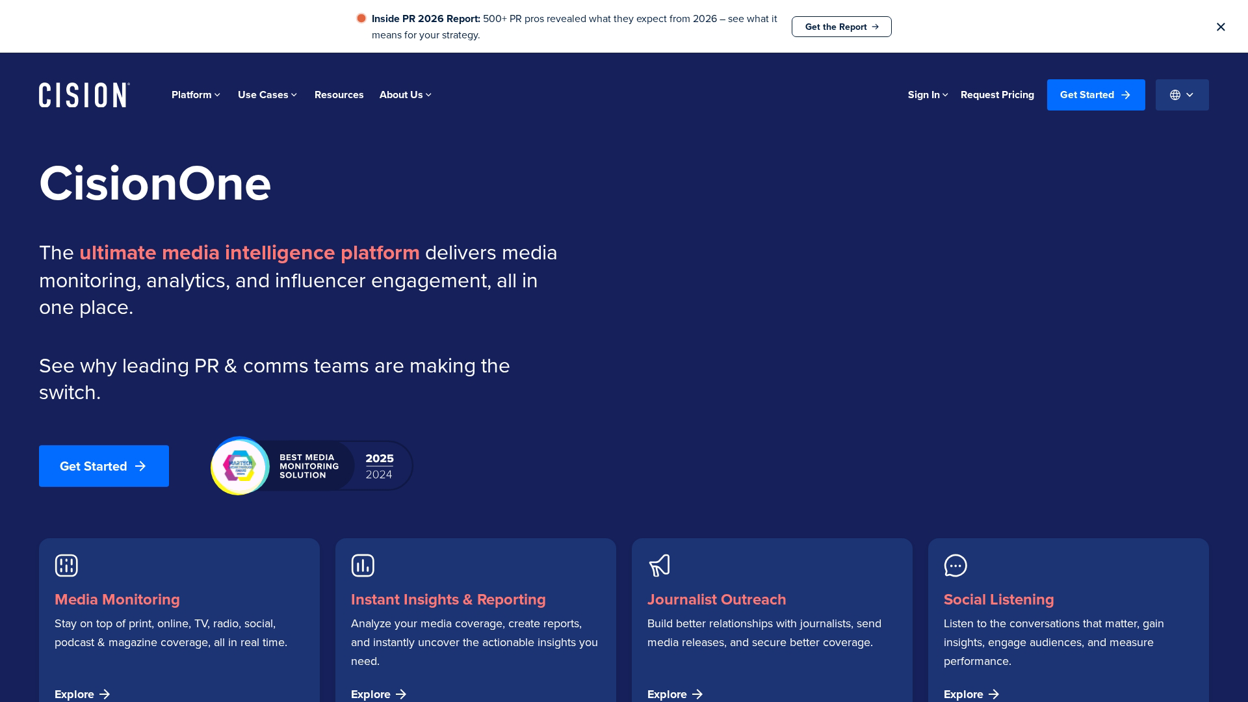
Task: Click the Cision logo
Action: click(x=84, y=95)
